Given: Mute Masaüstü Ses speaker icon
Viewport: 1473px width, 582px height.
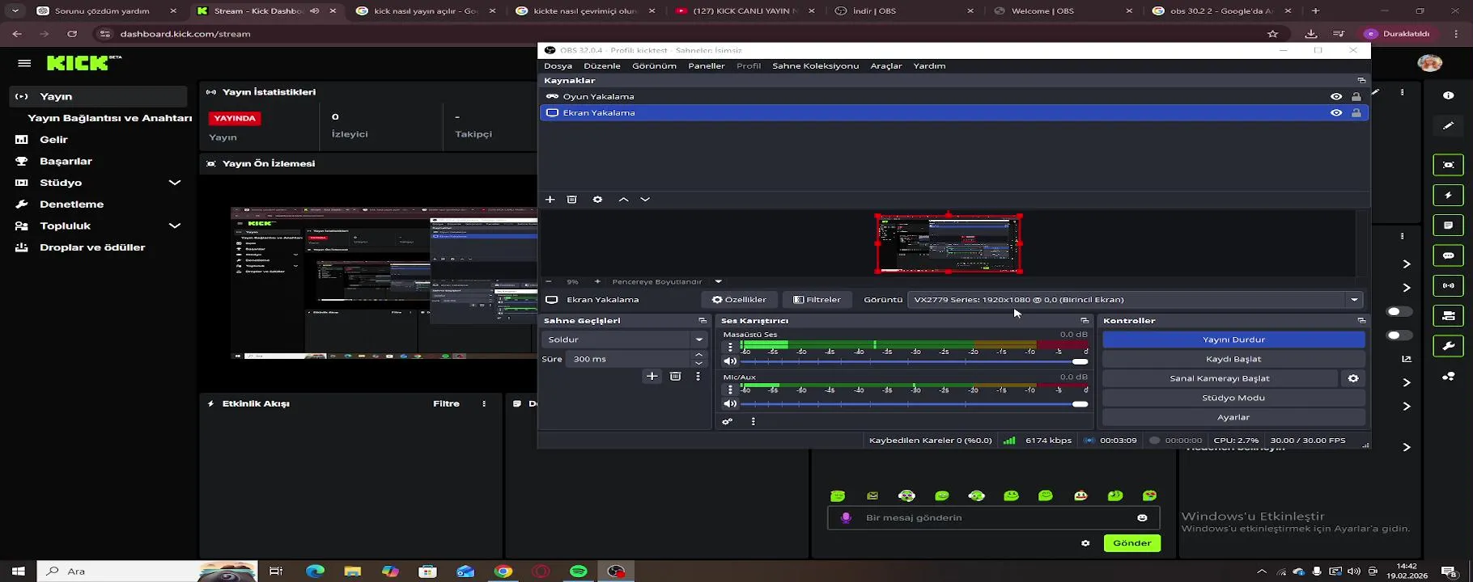Looking at the screenshot, I should click(x=730, y=361).
